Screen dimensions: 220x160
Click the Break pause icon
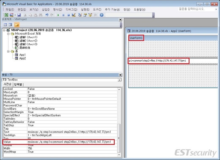click(63, 15)
